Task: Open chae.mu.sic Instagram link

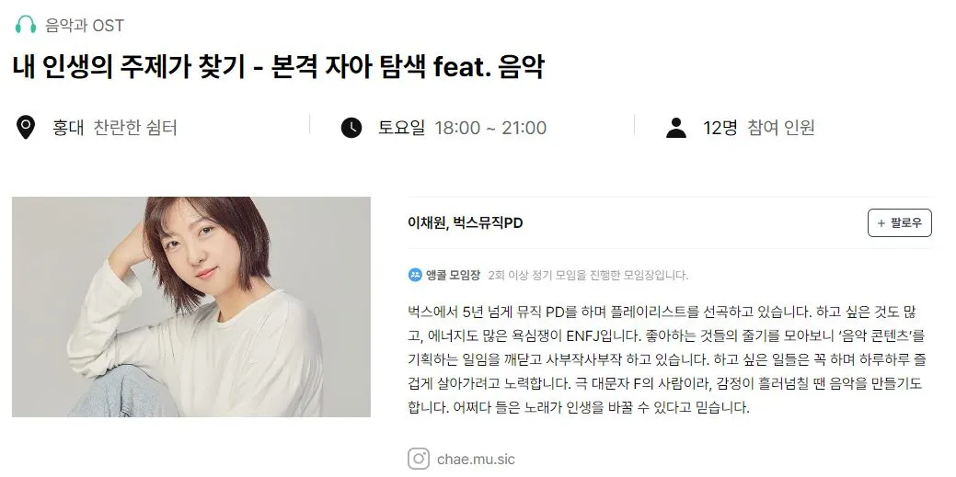Action: (x=476, y=459)
